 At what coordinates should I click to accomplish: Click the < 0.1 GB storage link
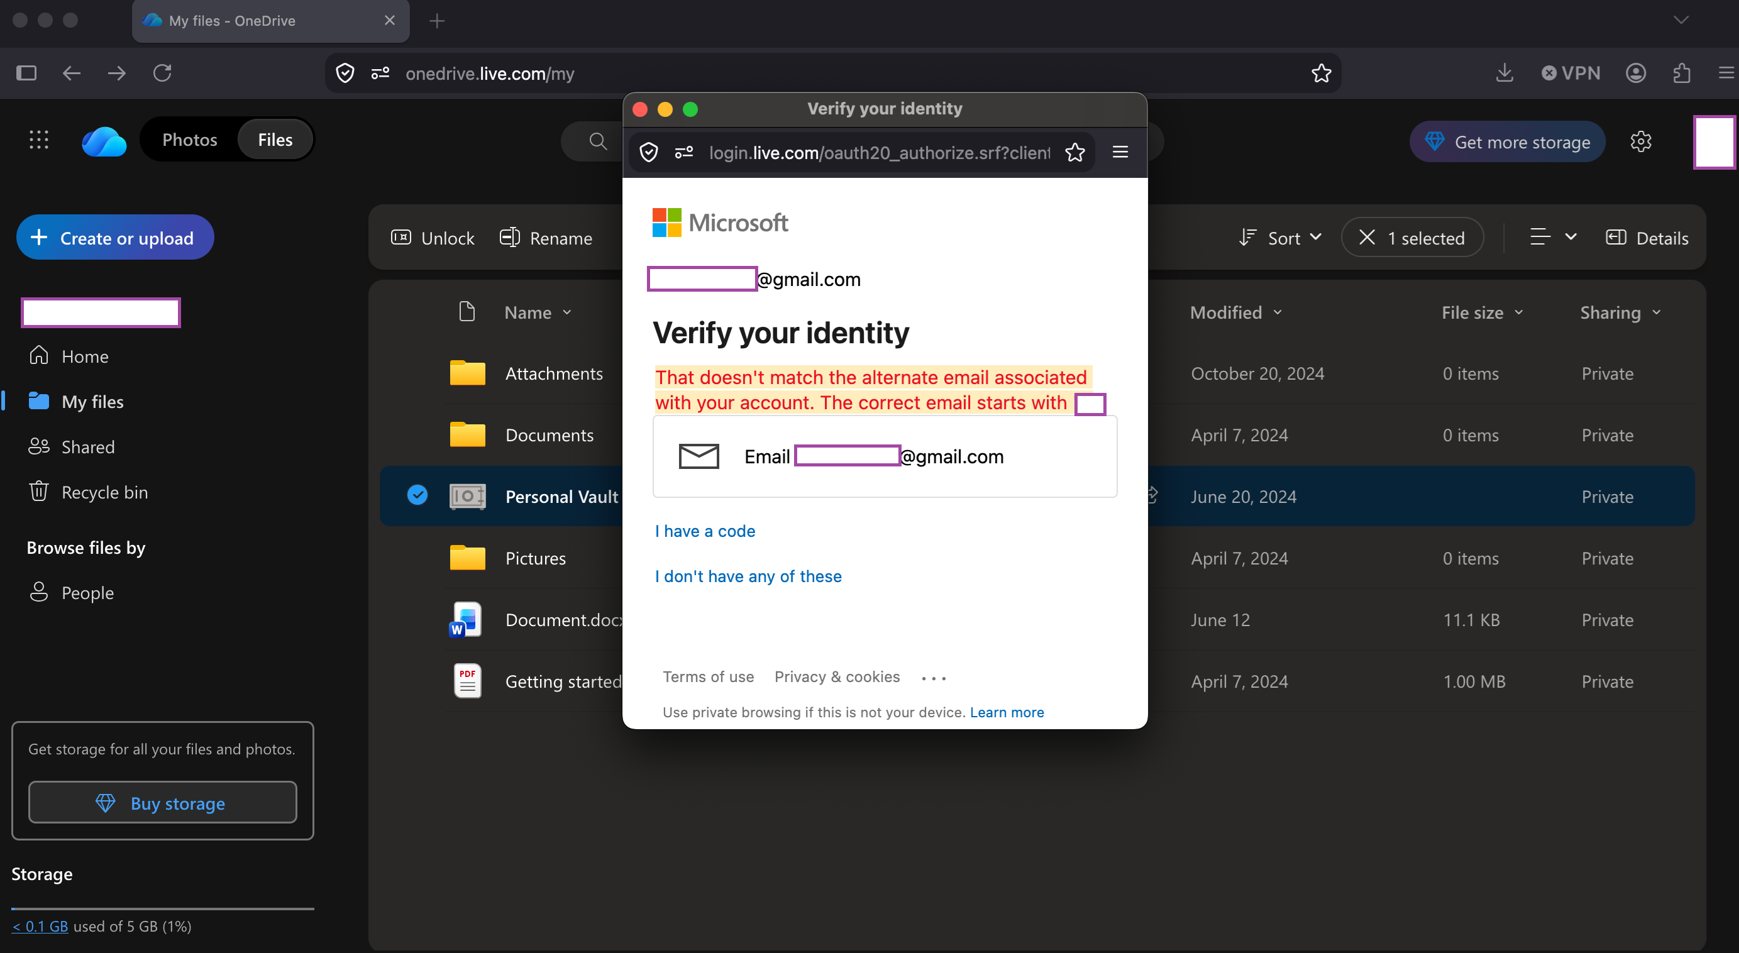click(x=40, y=926)
